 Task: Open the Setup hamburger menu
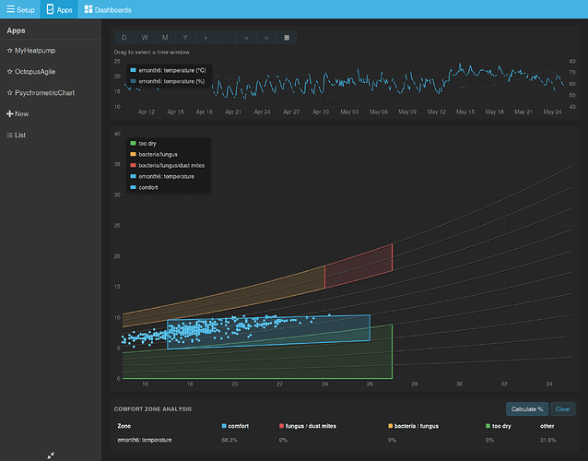(10, 9)
